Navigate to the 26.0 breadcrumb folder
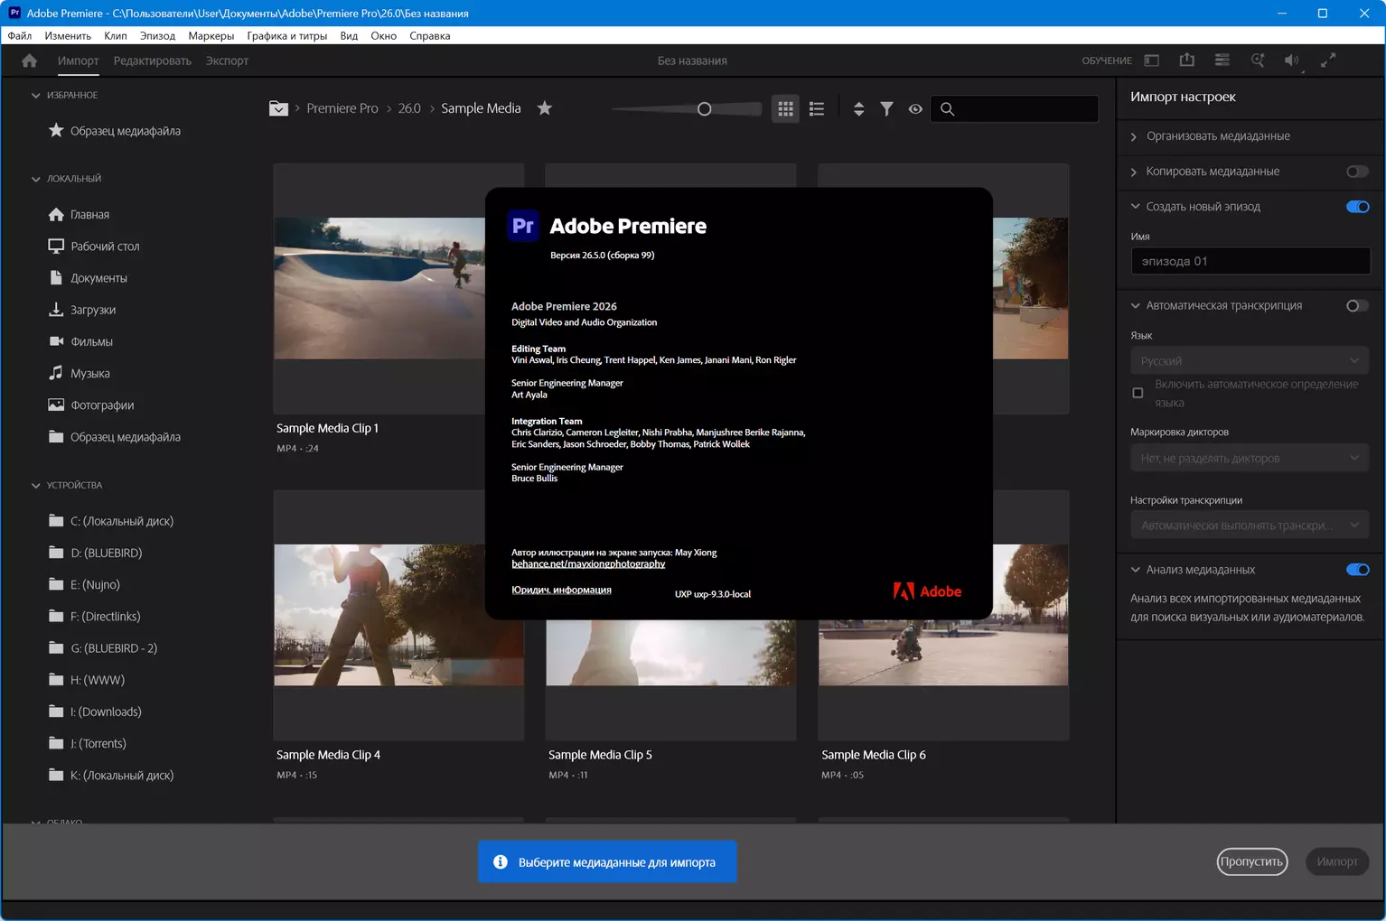Screen dimensions: 1386x921 click(409, 108)
